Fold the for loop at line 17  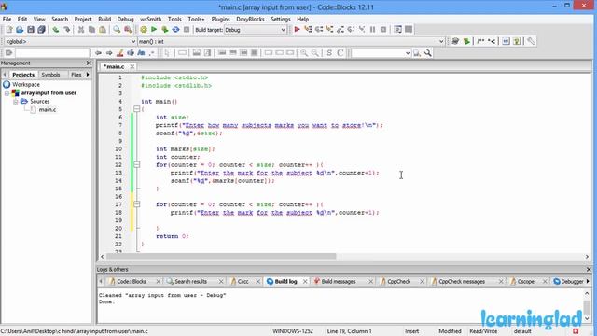point(137,204)
